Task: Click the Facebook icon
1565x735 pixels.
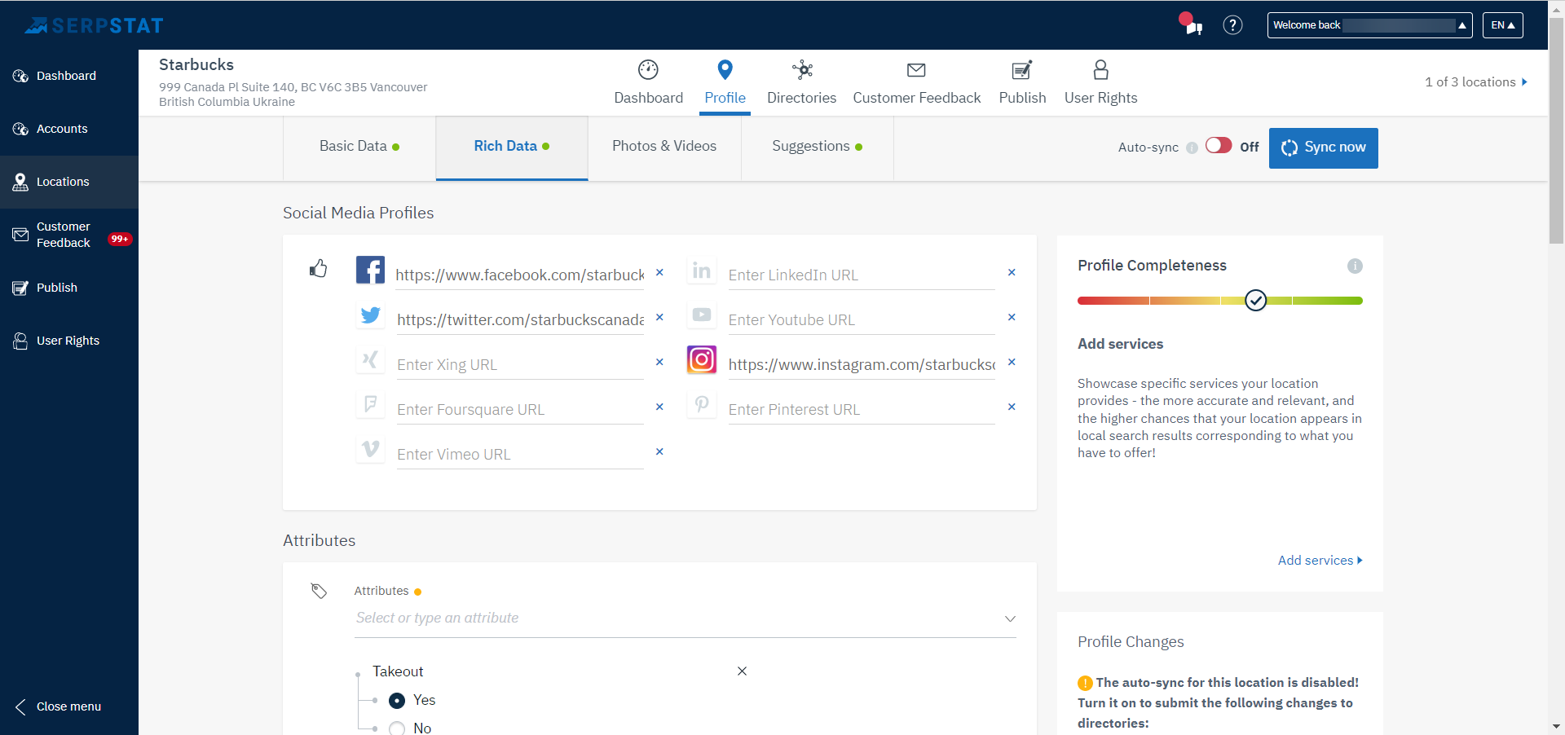Action: point(370,270)
